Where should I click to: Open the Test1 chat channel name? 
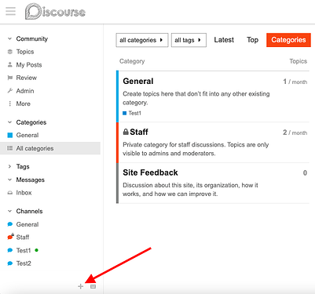click(24, 250)
